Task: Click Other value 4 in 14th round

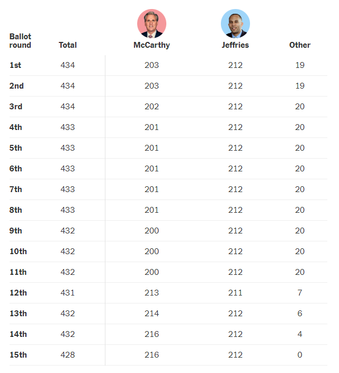Action: (300, 334)
